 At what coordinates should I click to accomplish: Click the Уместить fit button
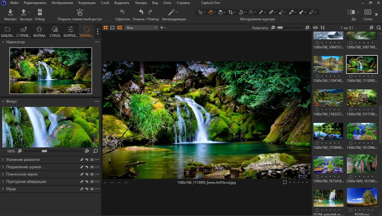[260, 28]
